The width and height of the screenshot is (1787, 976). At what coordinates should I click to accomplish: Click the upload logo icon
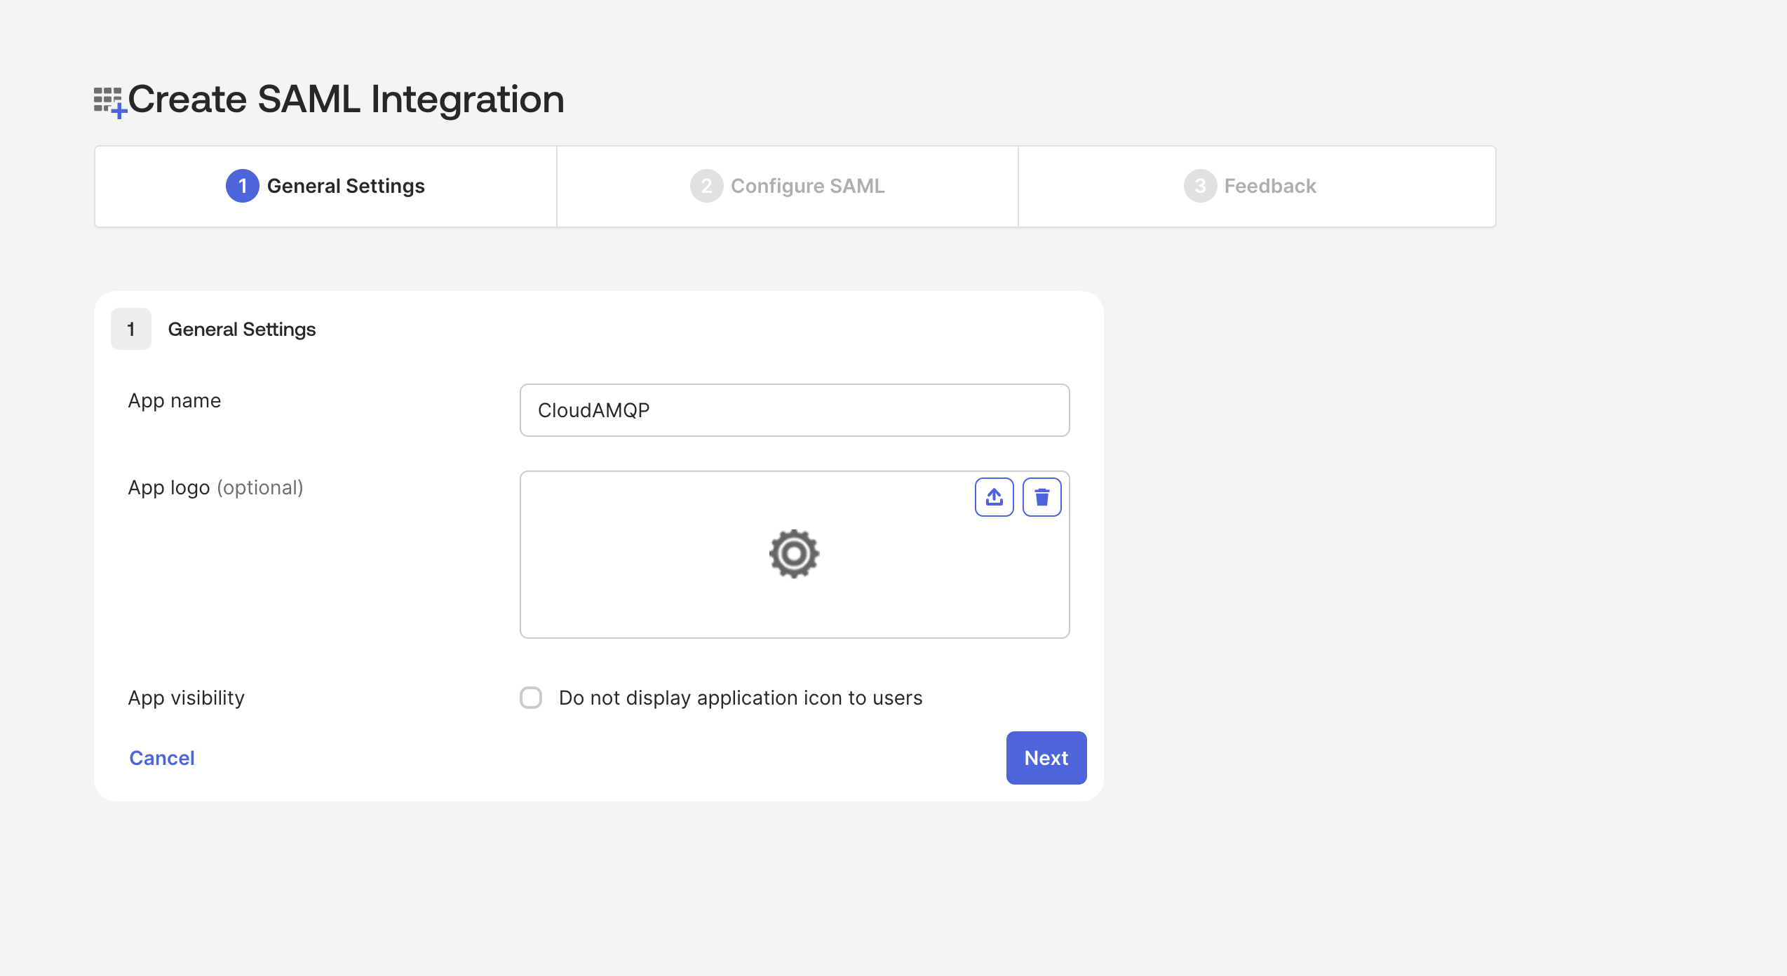click(x=994, y=496)
